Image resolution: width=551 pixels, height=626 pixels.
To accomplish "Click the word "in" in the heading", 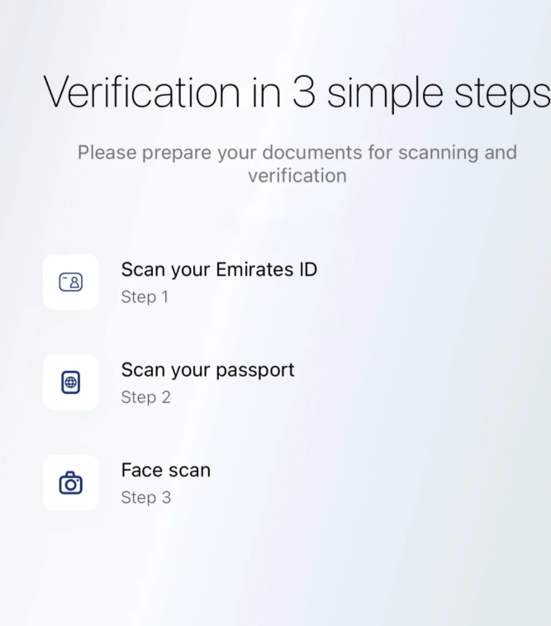I will pos(265,92).
